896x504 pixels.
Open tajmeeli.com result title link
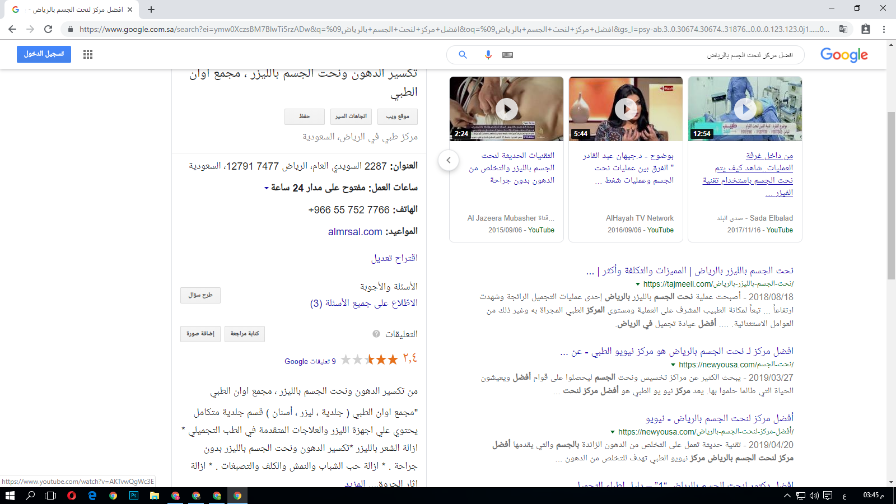(x=690, y=271)
